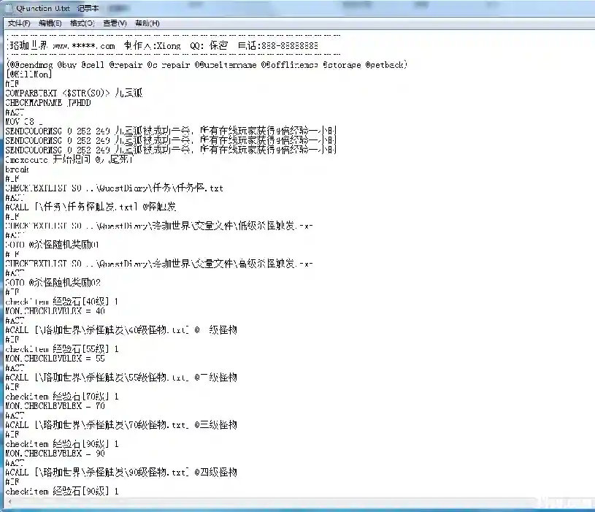This screenshot has height=512, width=595.
Task: Open the 格式(O) menu
Action: point(82,23)
